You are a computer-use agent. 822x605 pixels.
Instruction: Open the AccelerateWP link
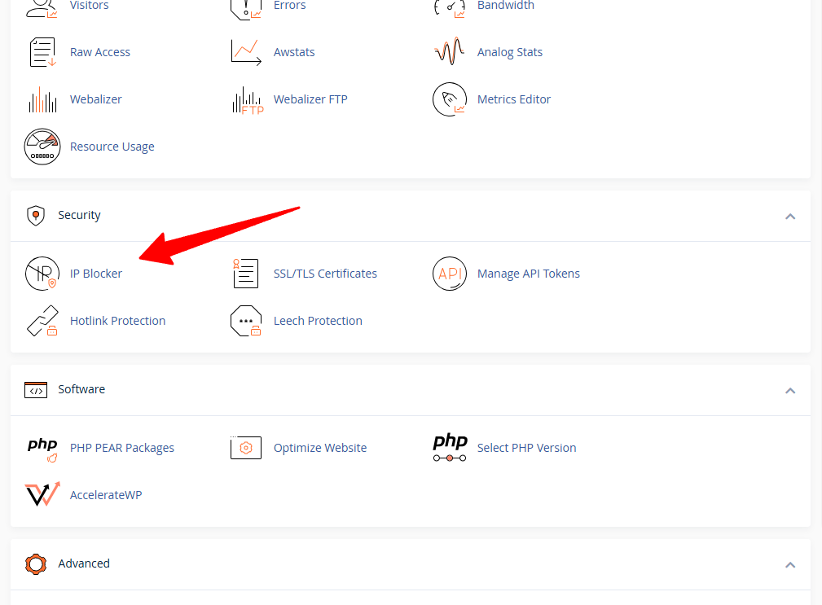(106, 495)
